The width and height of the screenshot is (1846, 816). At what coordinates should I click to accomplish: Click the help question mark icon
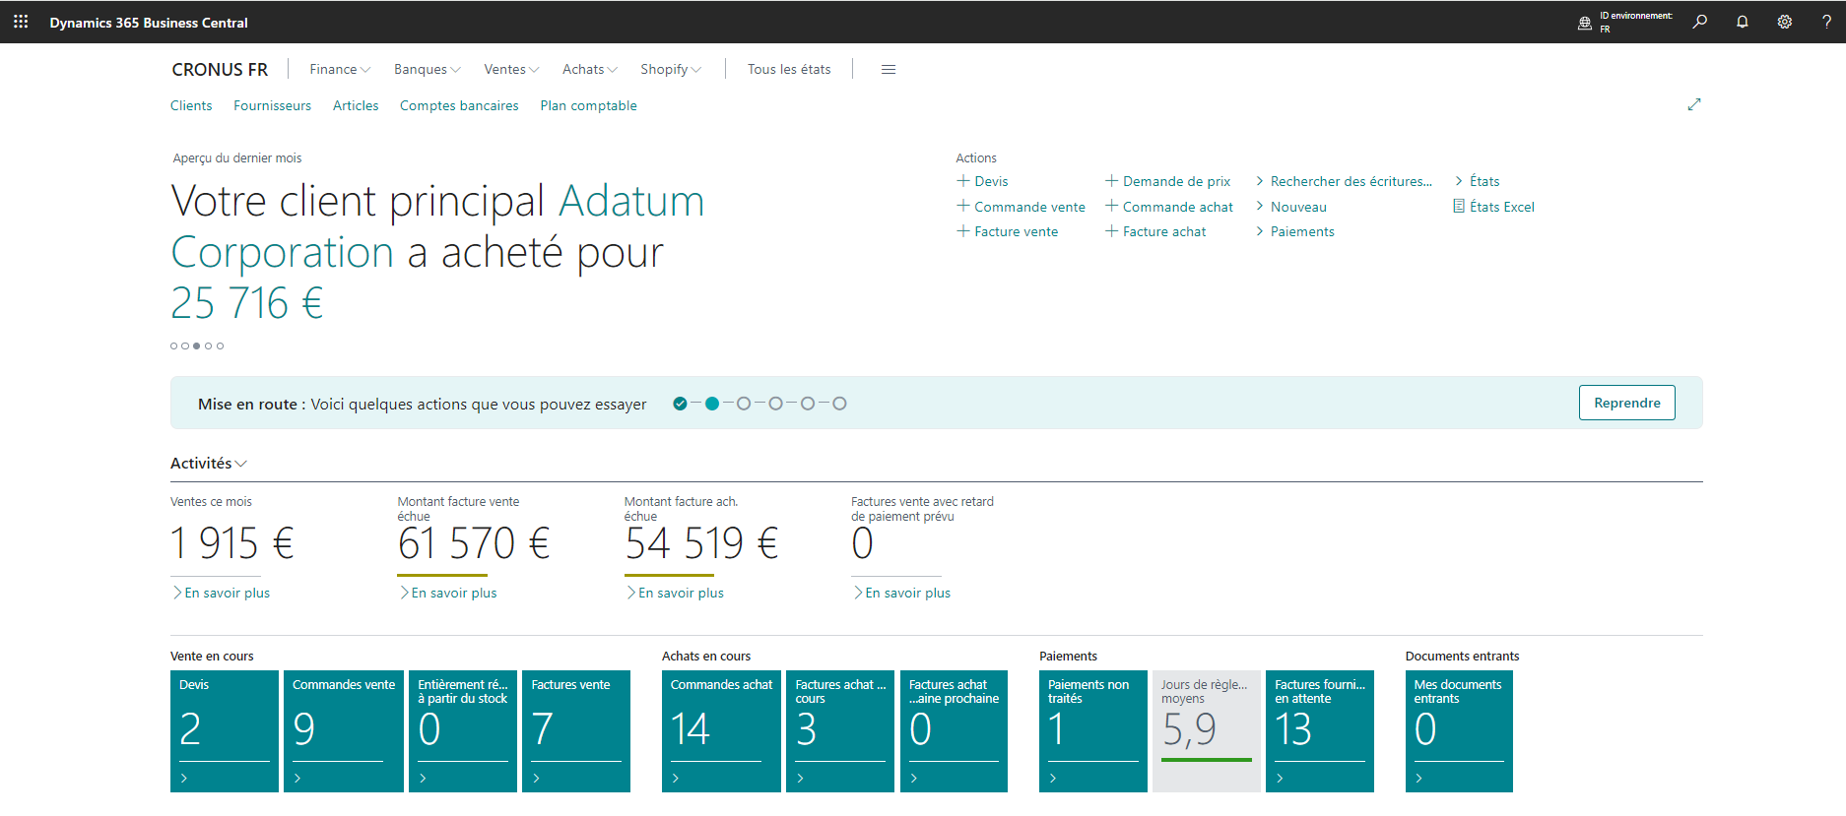pyautogui.click(x=1826, y=22)
